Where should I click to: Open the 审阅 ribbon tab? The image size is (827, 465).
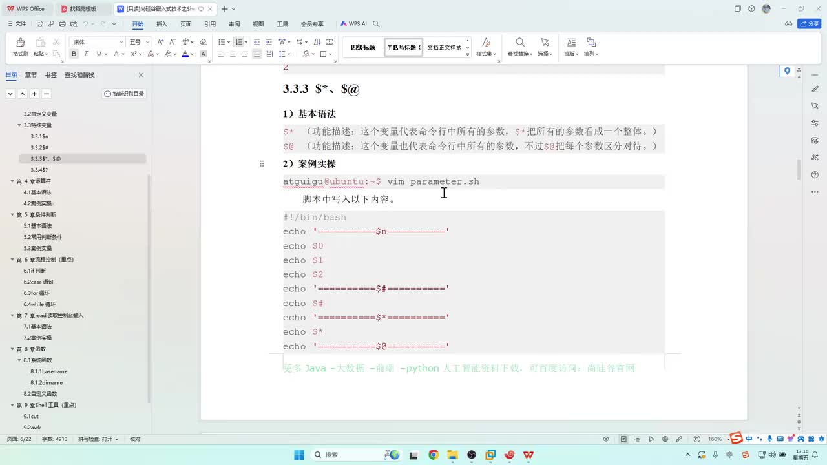point(234,24)
